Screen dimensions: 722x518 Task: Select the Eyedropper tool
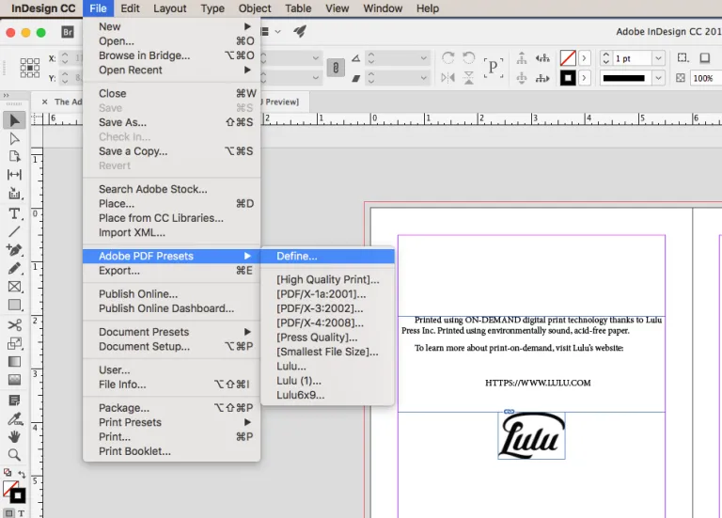(14, 418)
